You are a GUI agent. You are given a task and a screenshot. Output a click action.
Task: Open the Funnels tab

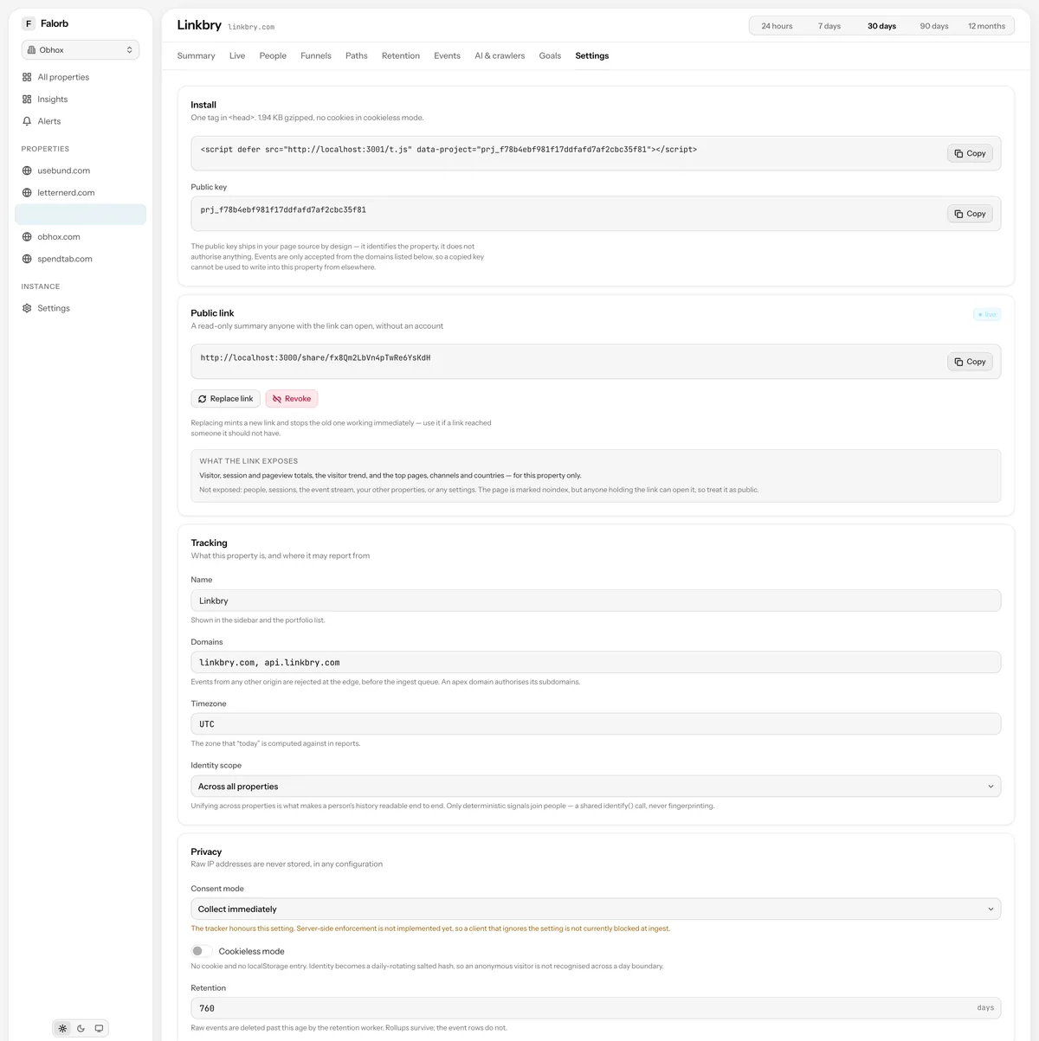coord(316,55)
